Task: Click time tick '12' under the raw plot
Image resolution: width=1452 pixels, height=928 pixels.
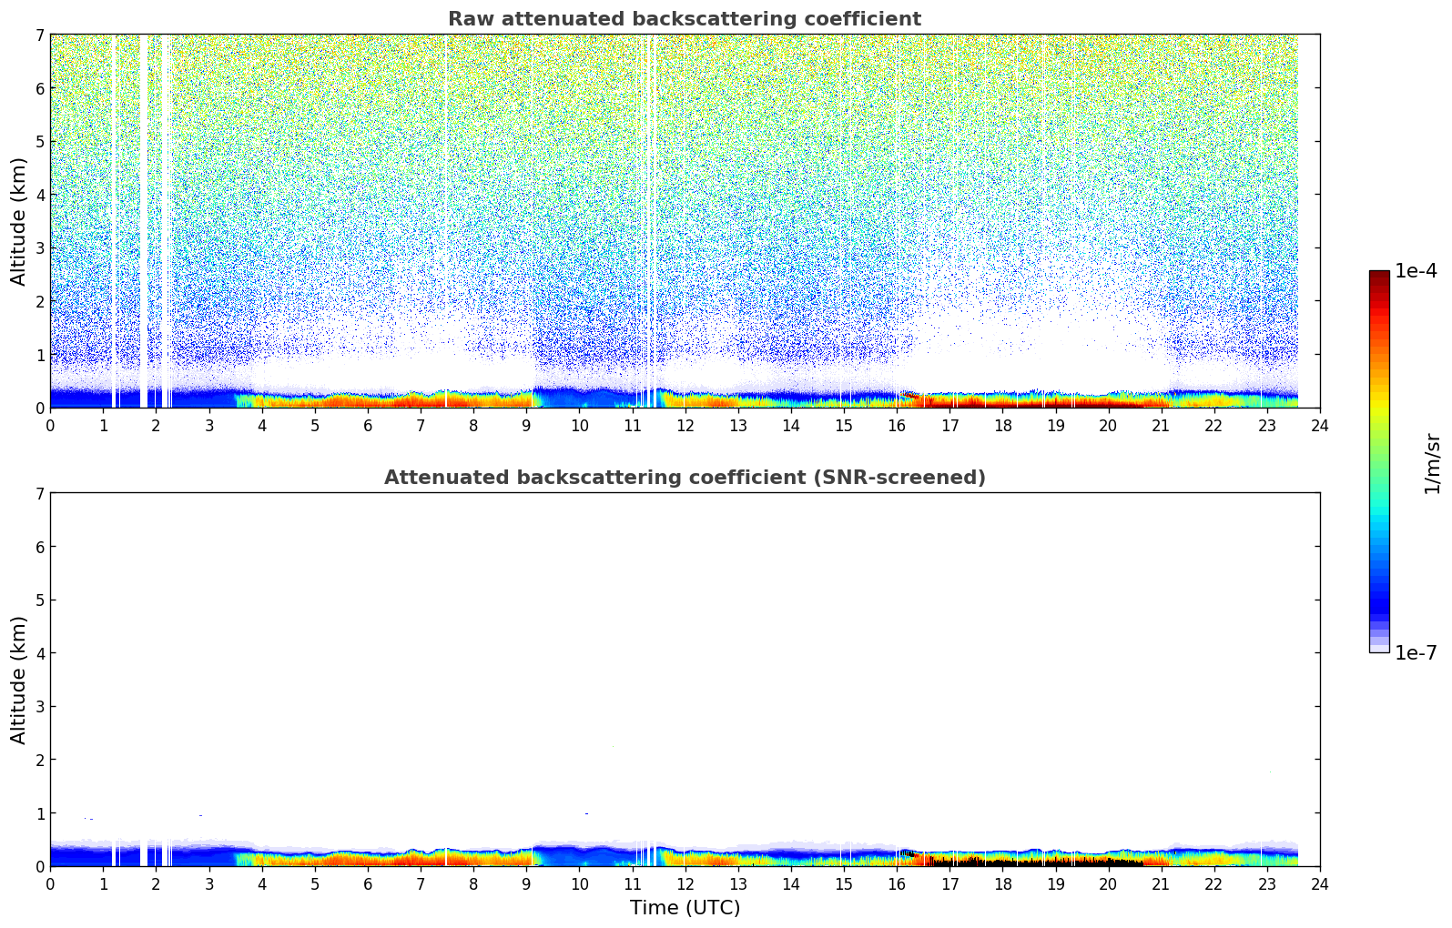Action: coord(685,425)
